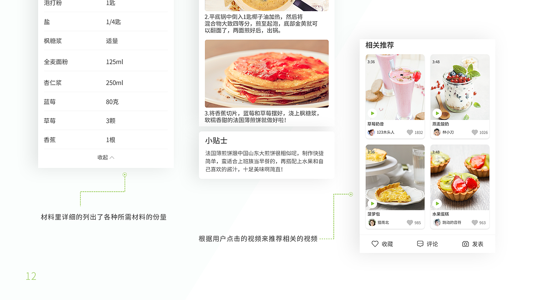Play the 菠萝包 video
This screenshot has width=534, height=300.
372,203
